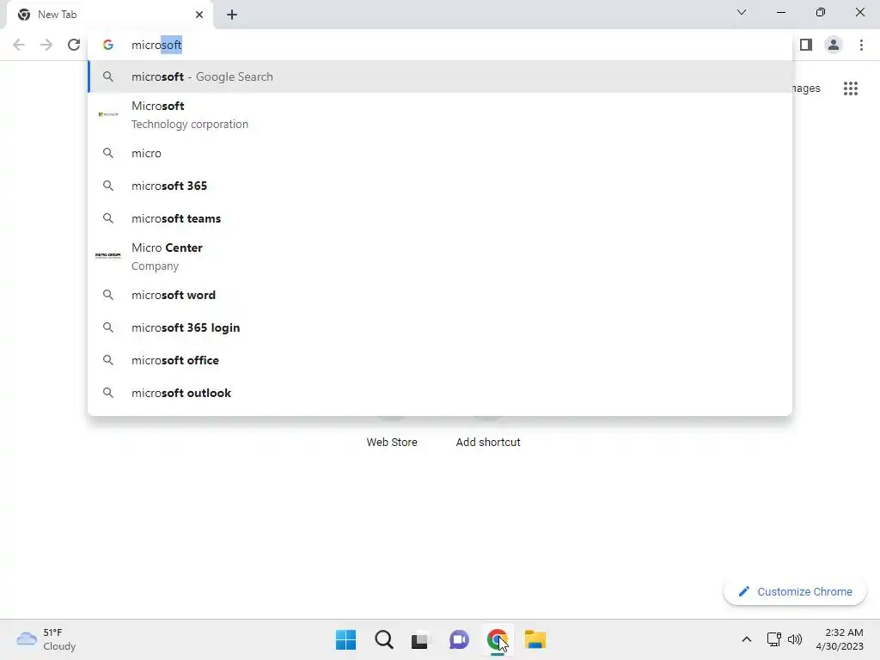The image size is (880, 660).
Task: Open the tab search chevron
Action: (x=742, y=12)
